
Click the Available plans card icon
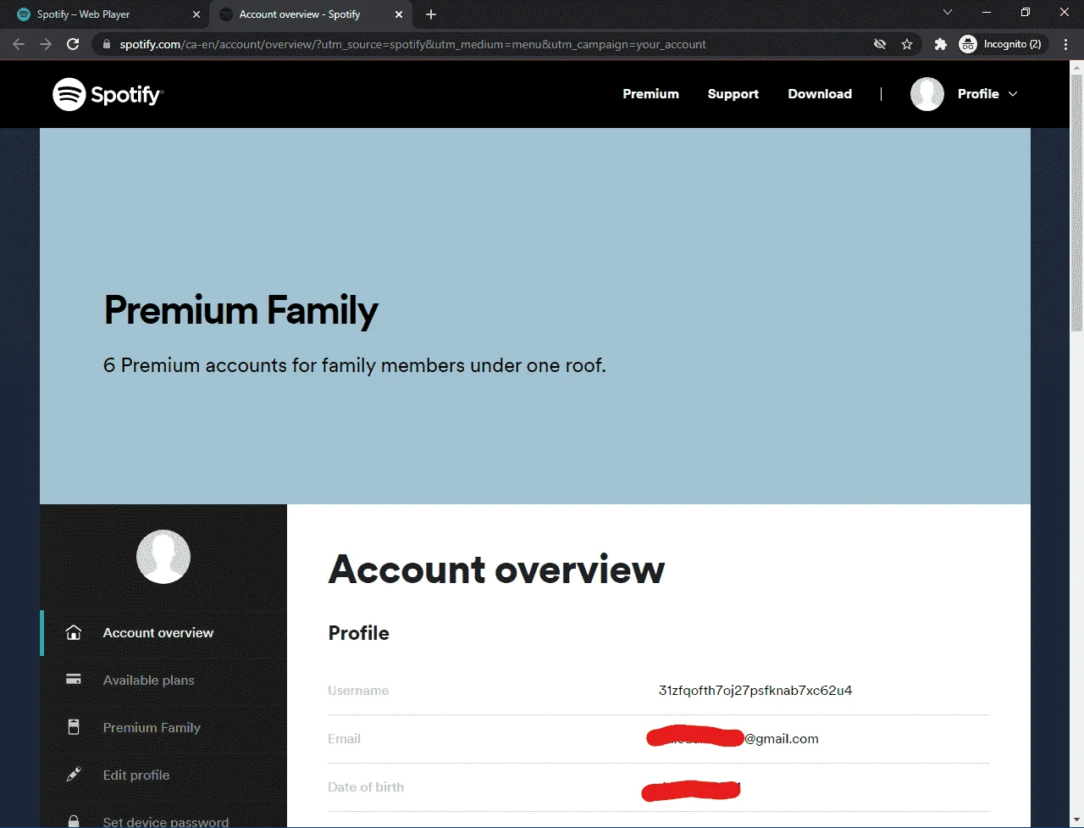point(74,680)
